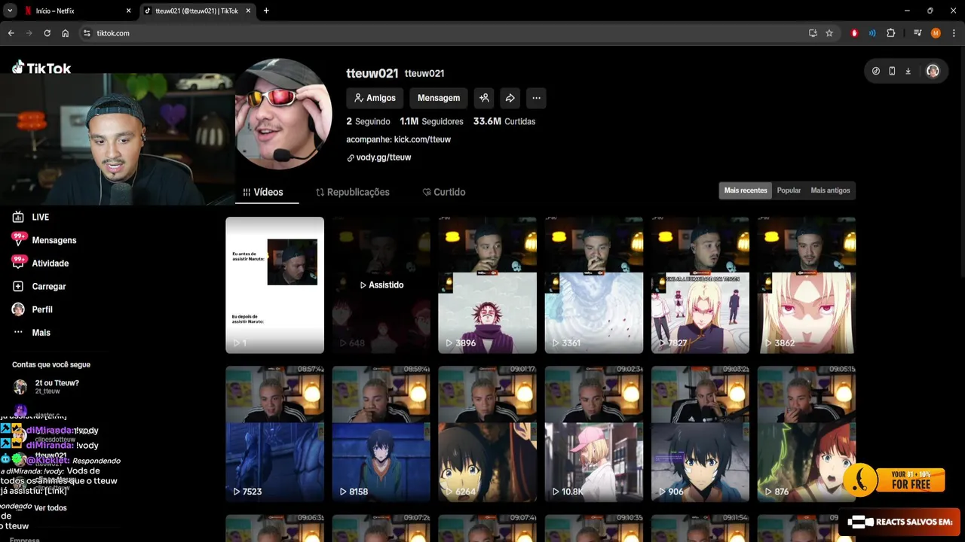Image resolution: width=965 pixels, height=542 pixels.
Task: Sort videos by Mais recentes
Action: [746, 190]
